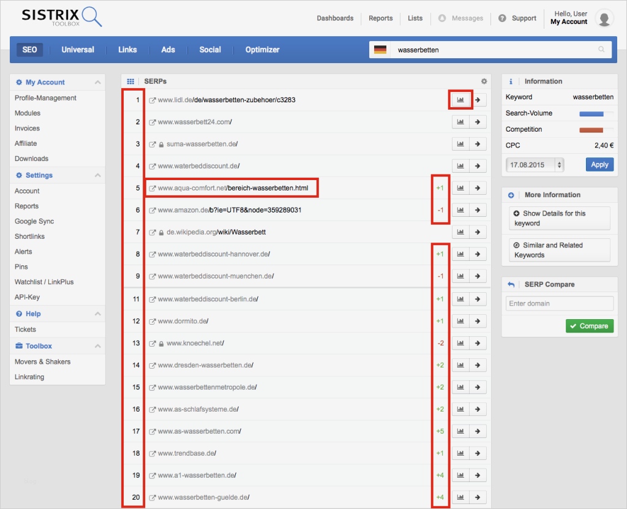Click CPC value 2,40 €
The height and width of the screenshot is (509, 627).
[x=604, y=145]
